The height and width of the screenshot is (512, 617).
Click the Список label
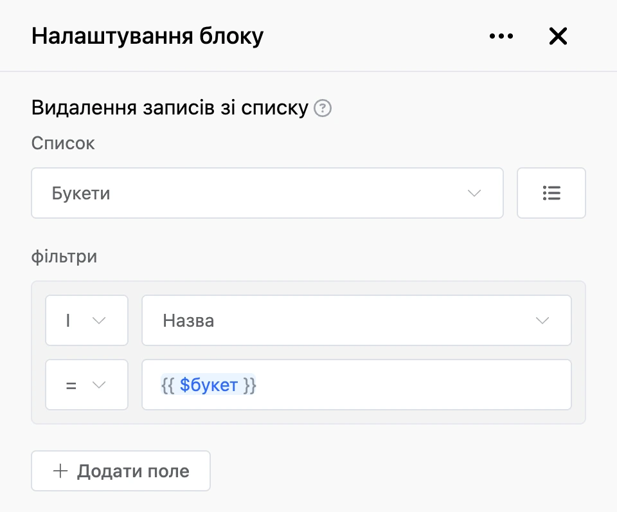click(x=63, y=143)
